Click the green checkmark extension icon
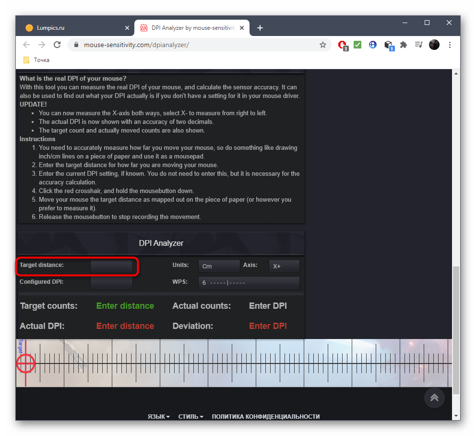The height and width of the screenshot is (436, 476). [357, 45]
